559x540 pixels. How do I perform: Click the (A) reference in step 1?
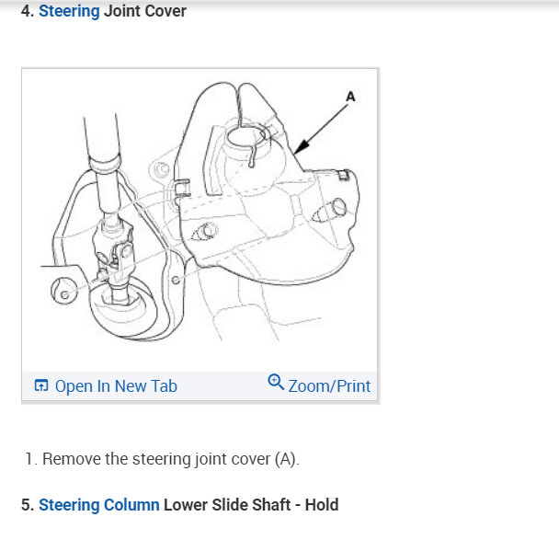(x=287, y=459)
